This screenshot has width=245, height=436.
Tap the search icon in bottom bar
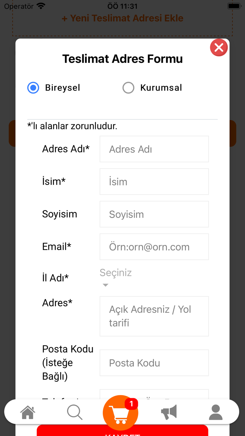click(x=75, y=412)
